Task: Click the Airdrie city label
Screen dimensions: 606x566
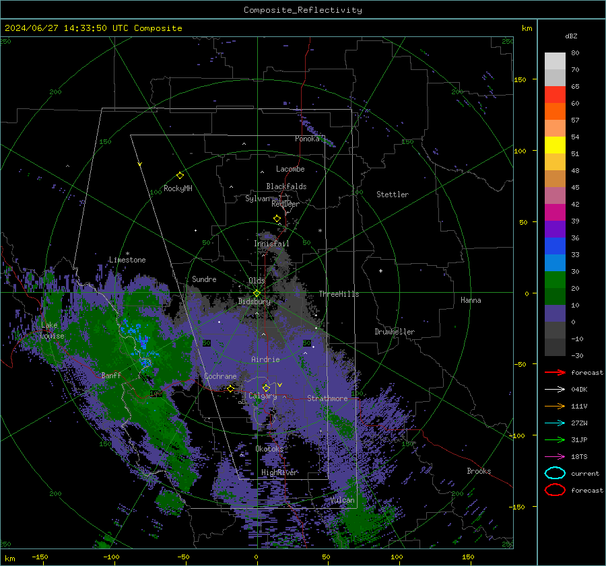Action: [x=265, y=359]
